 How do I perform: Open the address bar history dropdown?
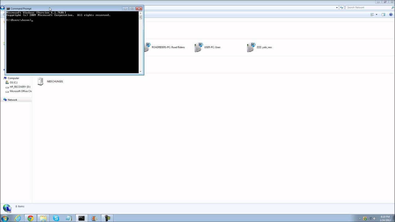[337, 7]
